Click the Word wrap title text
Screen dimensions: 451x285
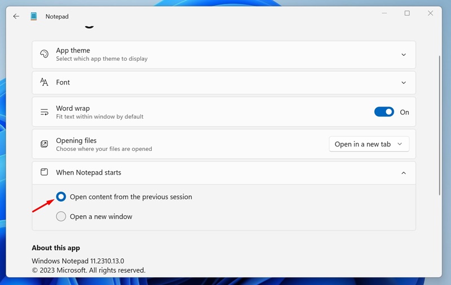pyautogui.click(x=73, y=108)
